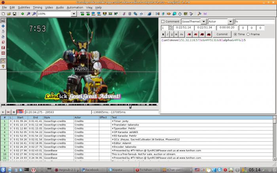Click the Medusa mode icon at the toolbar end
Viewport: 277px width, 173px height.
[205, 13]
